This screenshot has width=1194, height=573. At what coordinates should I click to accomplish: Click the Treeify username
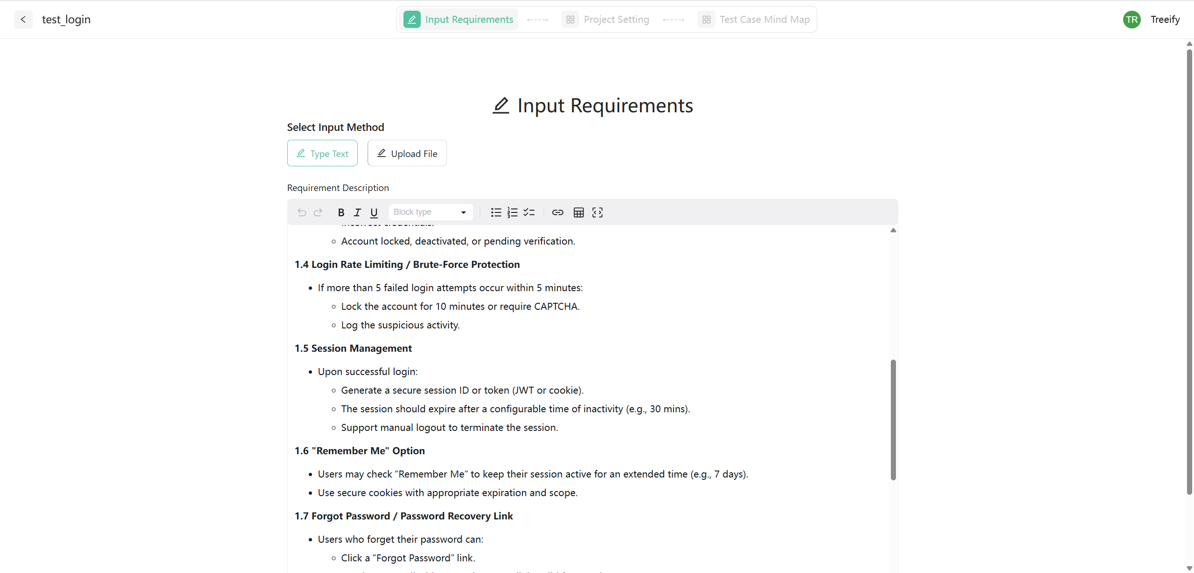point(1165,20)
